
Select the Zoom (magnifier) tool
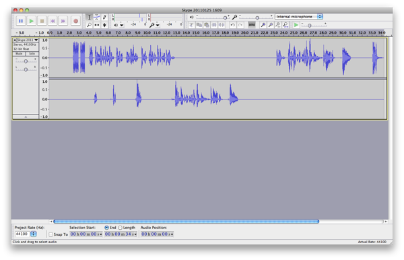[x=89, y=25]
